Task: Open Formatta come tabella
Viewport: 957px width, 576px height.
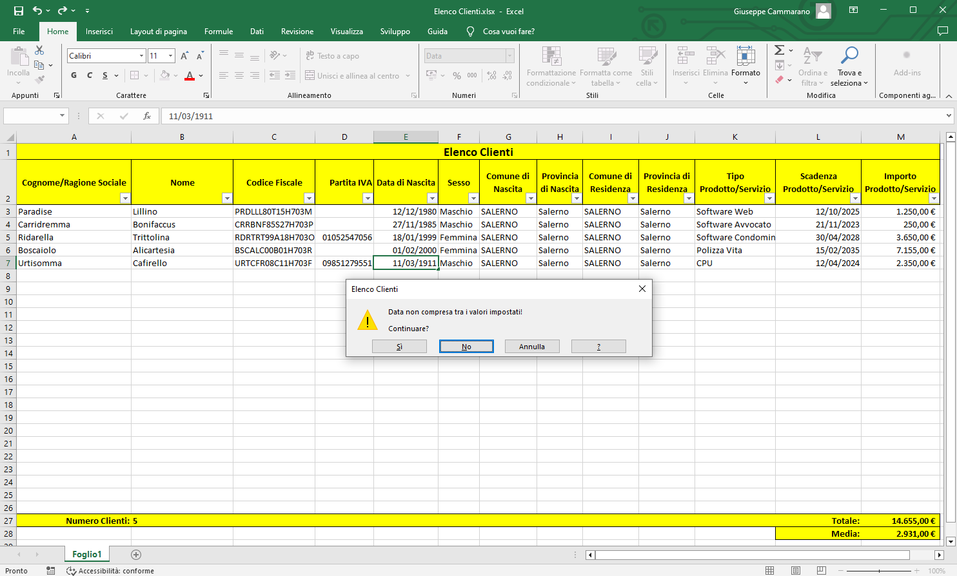Action: 606,66
